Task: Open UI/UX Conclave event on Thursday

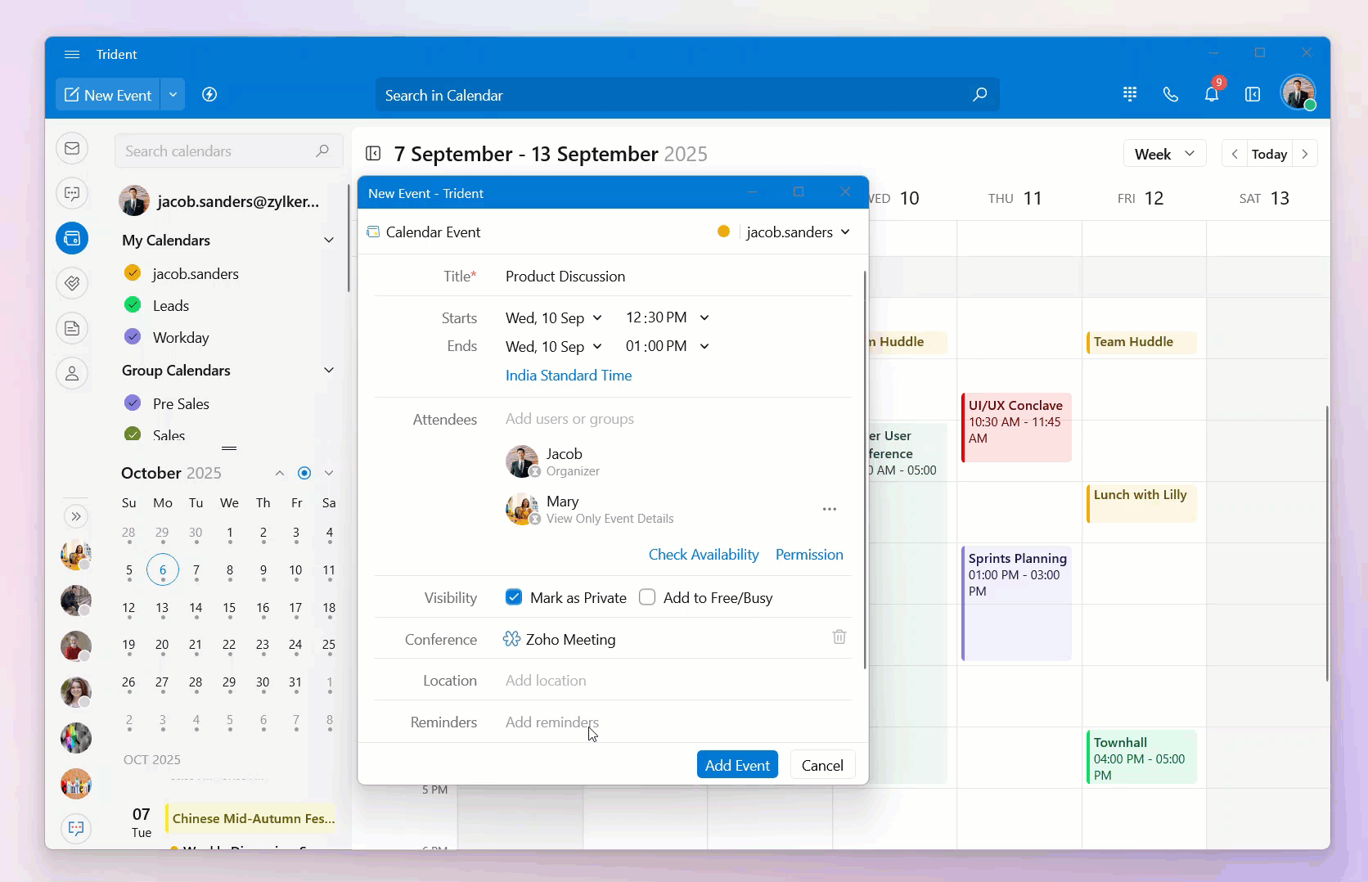Action: pyautogui.click(x=1016, y=427)
